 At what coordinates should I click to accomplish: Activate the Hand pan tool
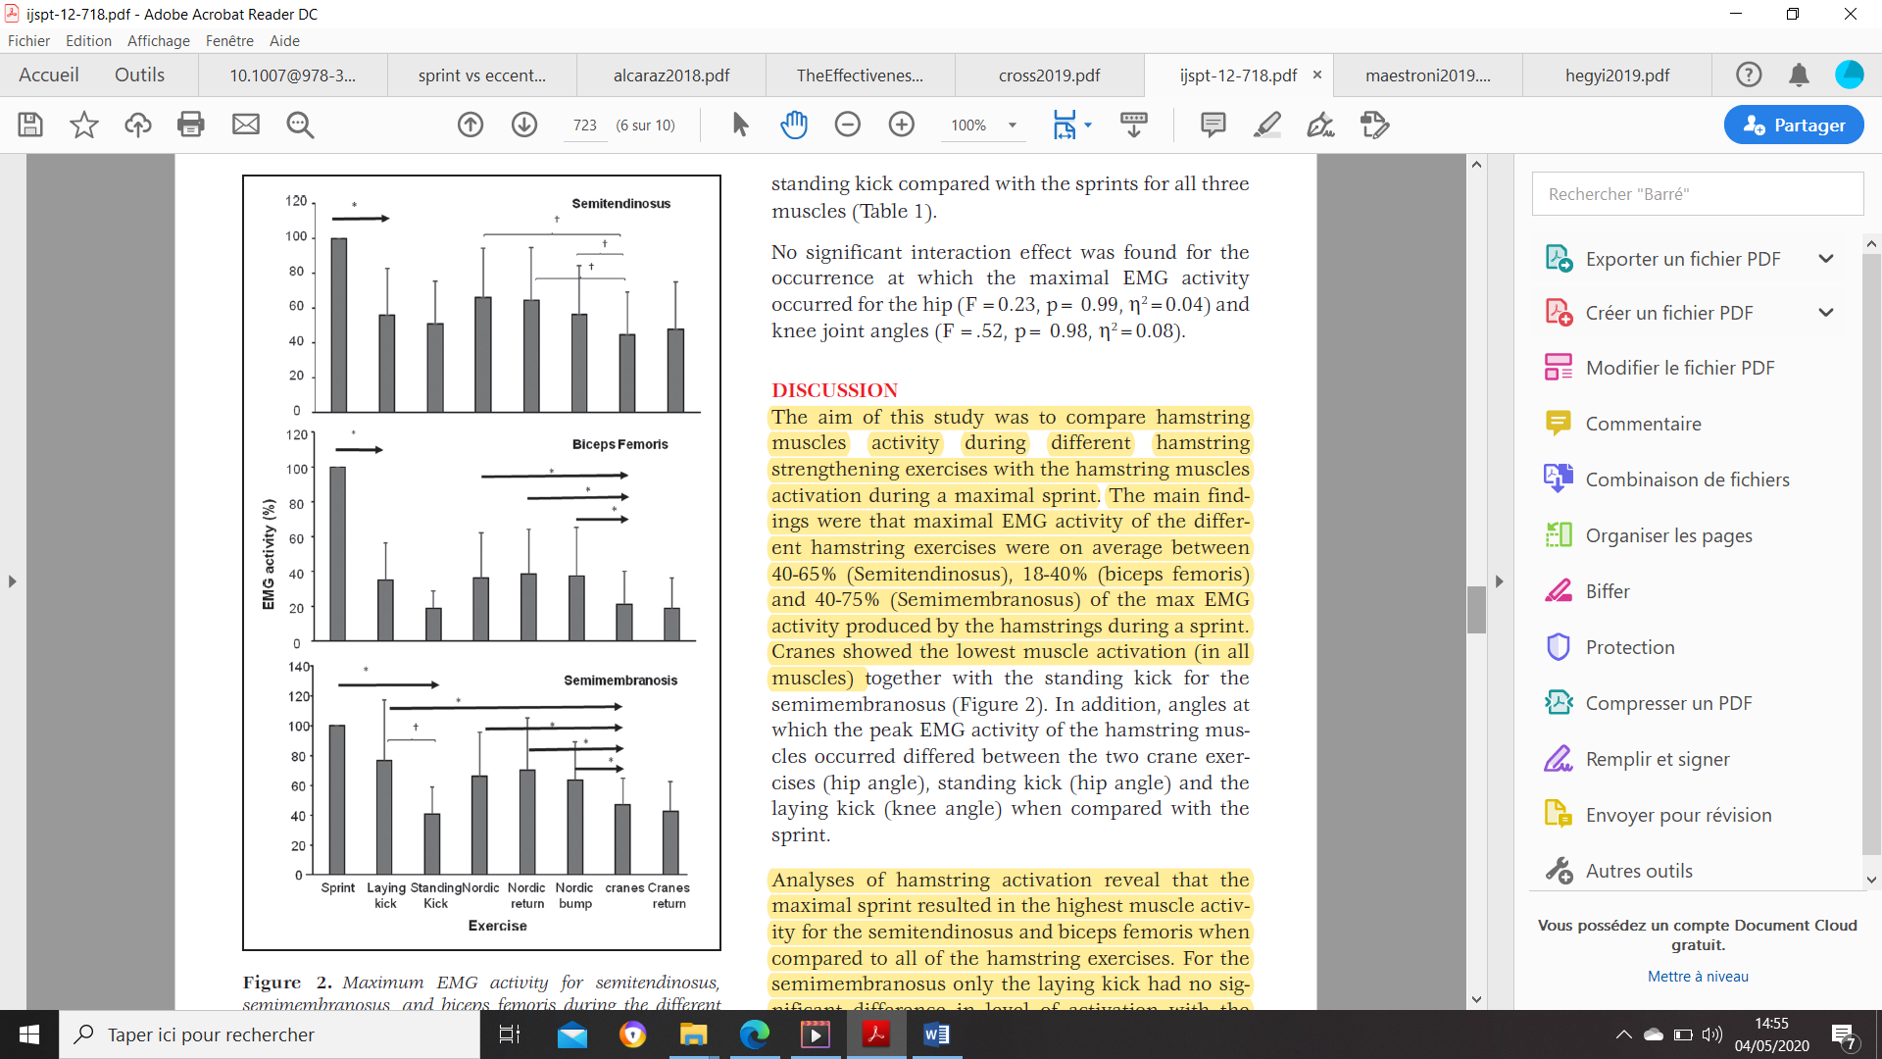coord(794,125)
